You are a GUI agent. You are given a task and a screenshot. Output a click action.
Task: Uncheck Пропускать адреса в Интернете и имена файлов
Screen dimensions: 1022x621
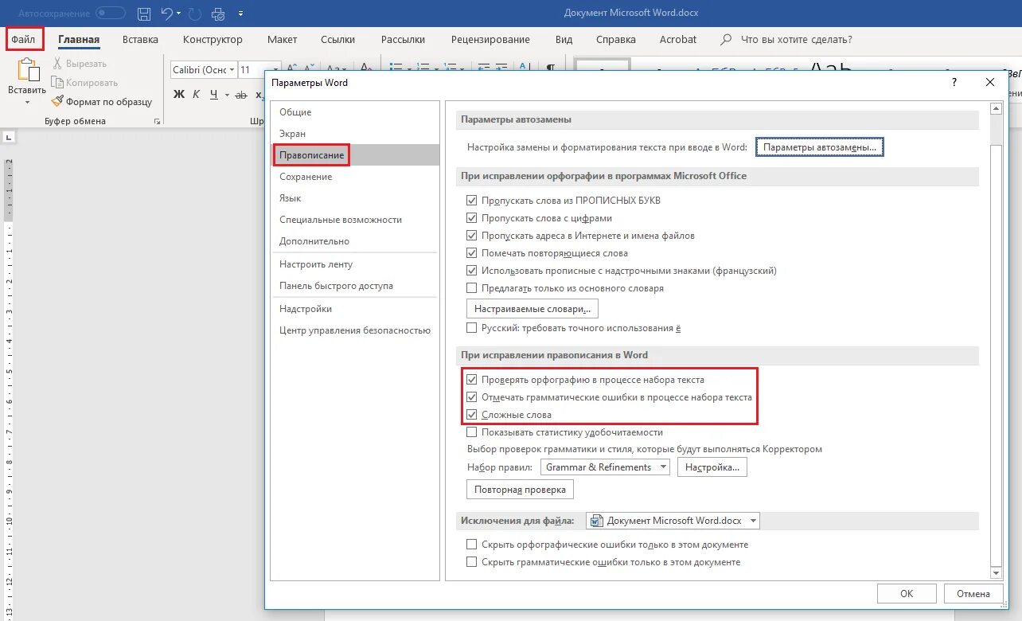(x=472, y=236)
